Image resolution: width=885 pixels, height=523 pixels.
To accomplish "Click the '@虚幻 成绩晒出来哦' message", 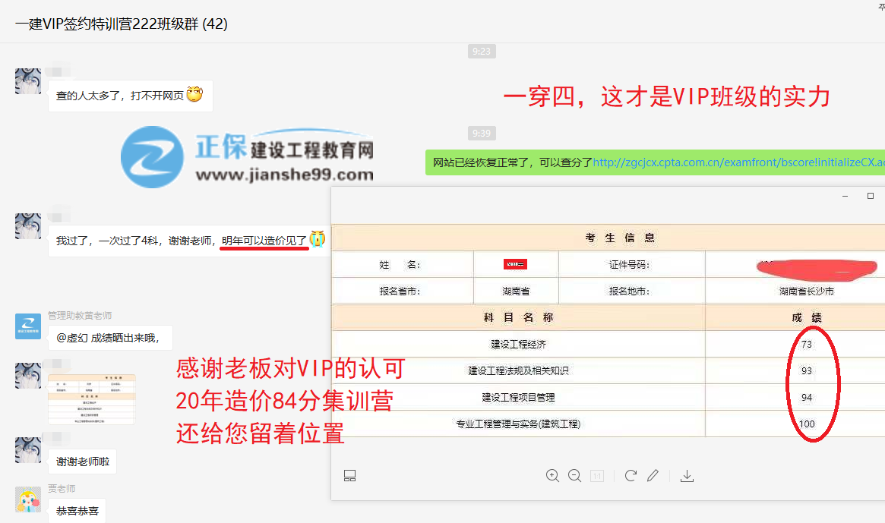I will coord(109,338).
